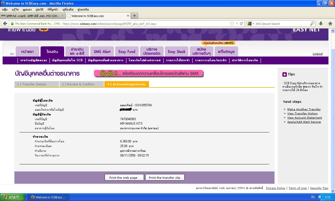Click the green padlock site identity icon
Viewport: 335px width, 201px height.
click(x=12, y=24)
